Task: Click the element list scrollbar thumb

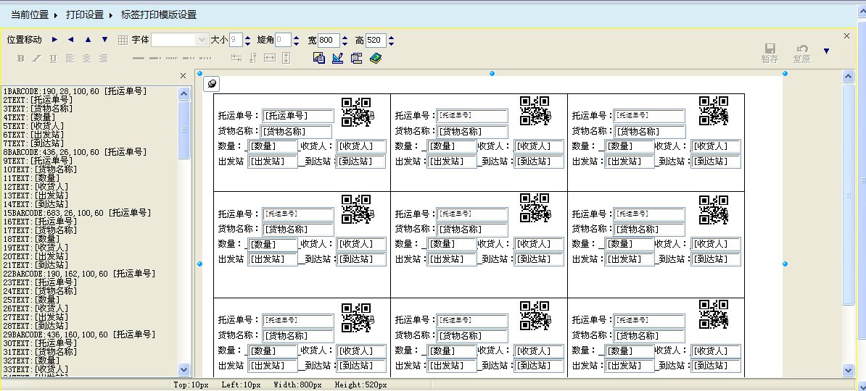Action: click(x=184, y=129)
